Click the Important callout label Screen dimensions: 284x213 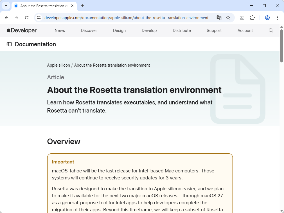63,162
